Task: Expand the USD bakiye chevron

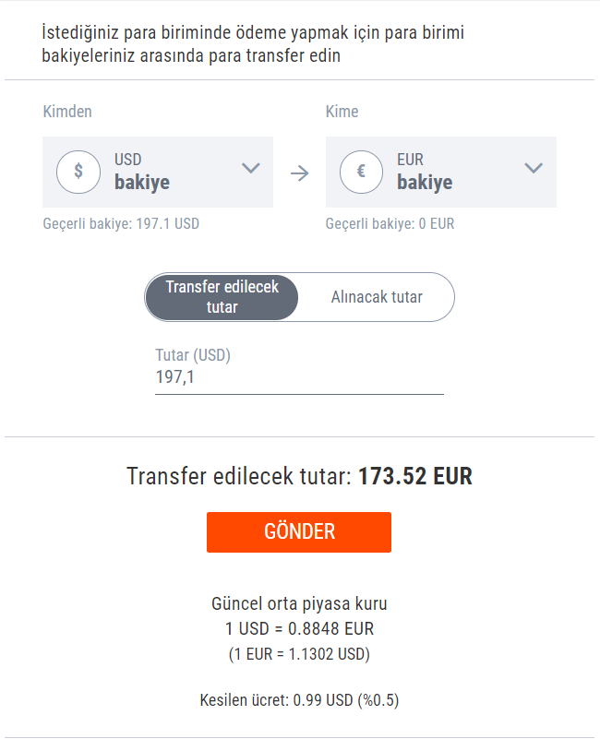Action: click(x=251, y=168)
